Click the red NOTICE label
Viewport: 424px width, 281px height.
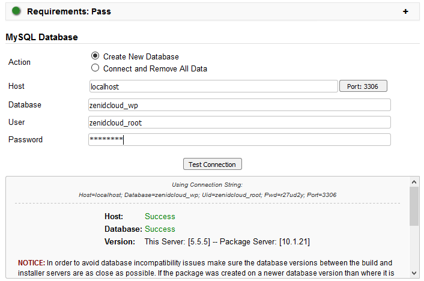point(32,263)
